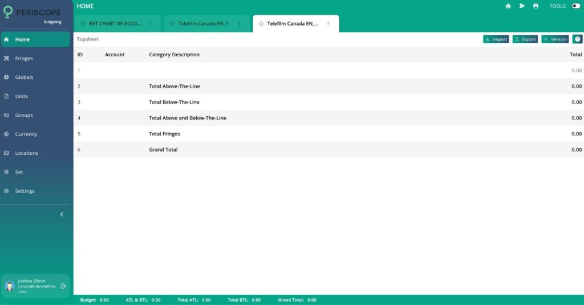584x305 pixels.
Task: Open three-dot menu on the active Telefilm tab
Action: tap(328, 24)
